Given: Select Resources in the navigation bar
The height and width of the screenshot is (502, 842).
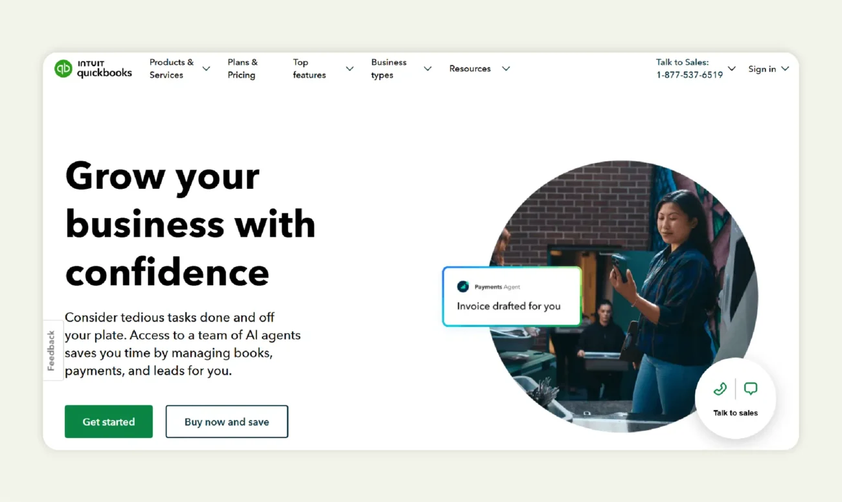Looking at the screenshot, I should 470,69.
